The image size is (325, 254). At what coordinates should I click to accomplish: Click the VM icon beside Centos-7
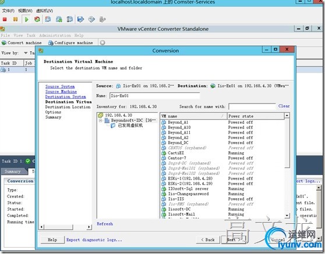click(164, 158)
